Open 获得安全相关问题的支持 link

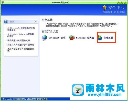[18, 41]
